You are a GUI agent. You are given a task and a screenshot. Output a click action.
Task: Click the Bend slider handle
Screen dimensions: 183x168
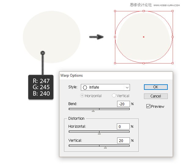93,111
